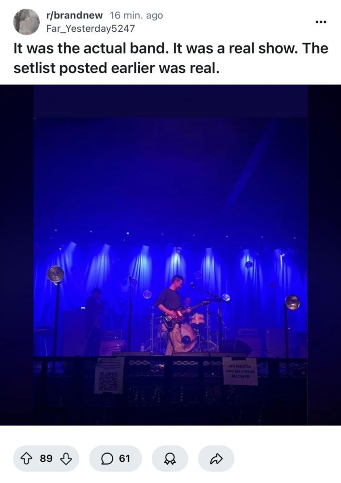Click the 61 comment count number

click(x=124, y=459)
